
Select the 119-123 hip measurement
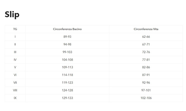(x=67, y=83)
